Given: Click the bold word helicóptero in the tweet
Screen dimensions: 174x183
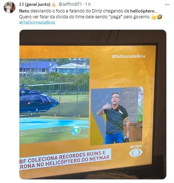Looking at the screenshot, I should point(142,11).
